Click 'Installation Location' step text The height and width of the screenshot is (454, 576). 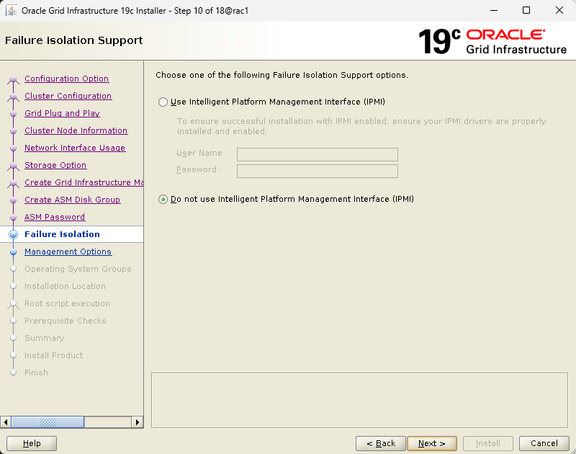pyautogui.click(x=65, y=286)
